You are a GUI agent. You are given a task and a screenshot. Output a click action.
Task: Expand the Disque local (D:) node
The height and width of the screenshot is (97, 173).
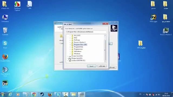68,56
